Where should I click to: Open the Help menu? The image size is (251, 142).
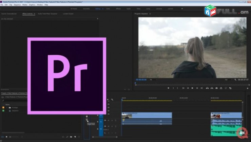click(46, 5)
